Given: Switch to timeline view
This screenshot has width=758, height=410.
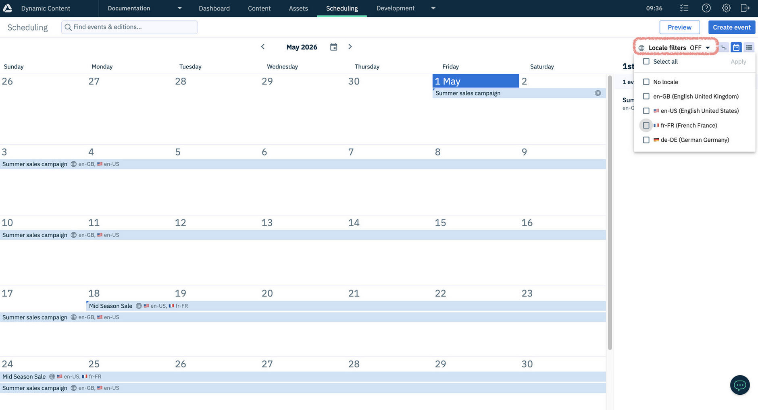Looking at the screenshot, I should click(723, 47).
